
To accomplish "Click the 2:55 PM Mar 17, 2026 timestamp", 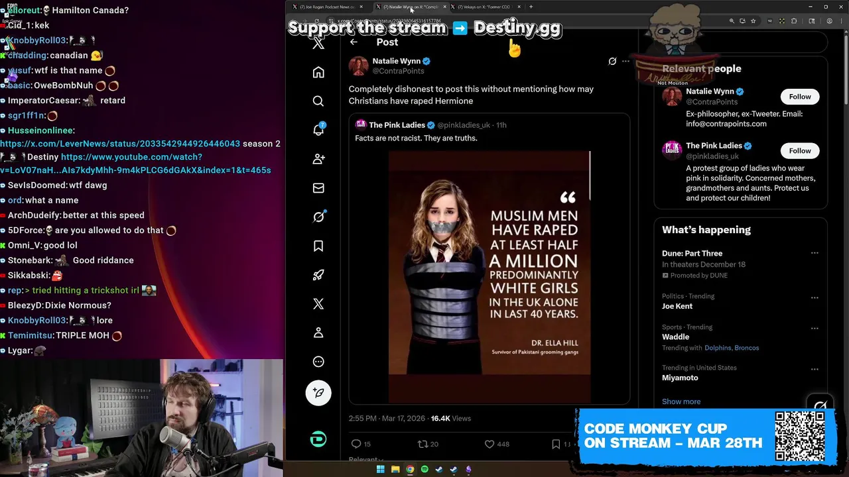I will 387,419.
